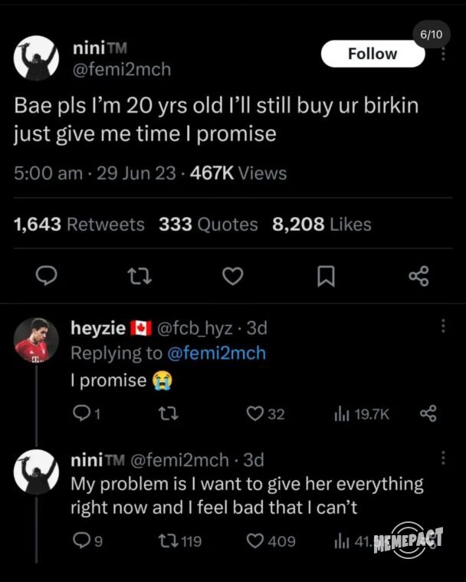
Task: Click the Follow button
Action: (372, 54)
